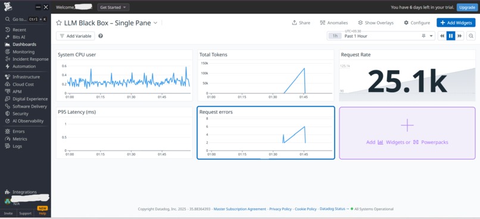The image size is (480, 219).
Task: Click the plus Add Widgets or Powerpacks tile
Action: point(407,133)
